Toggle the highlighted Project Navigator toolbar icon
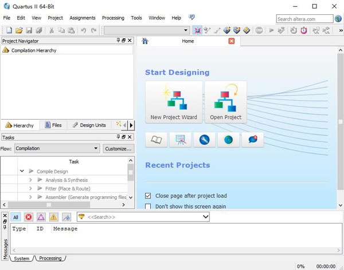The image size is (344, 270). (197, 30)
